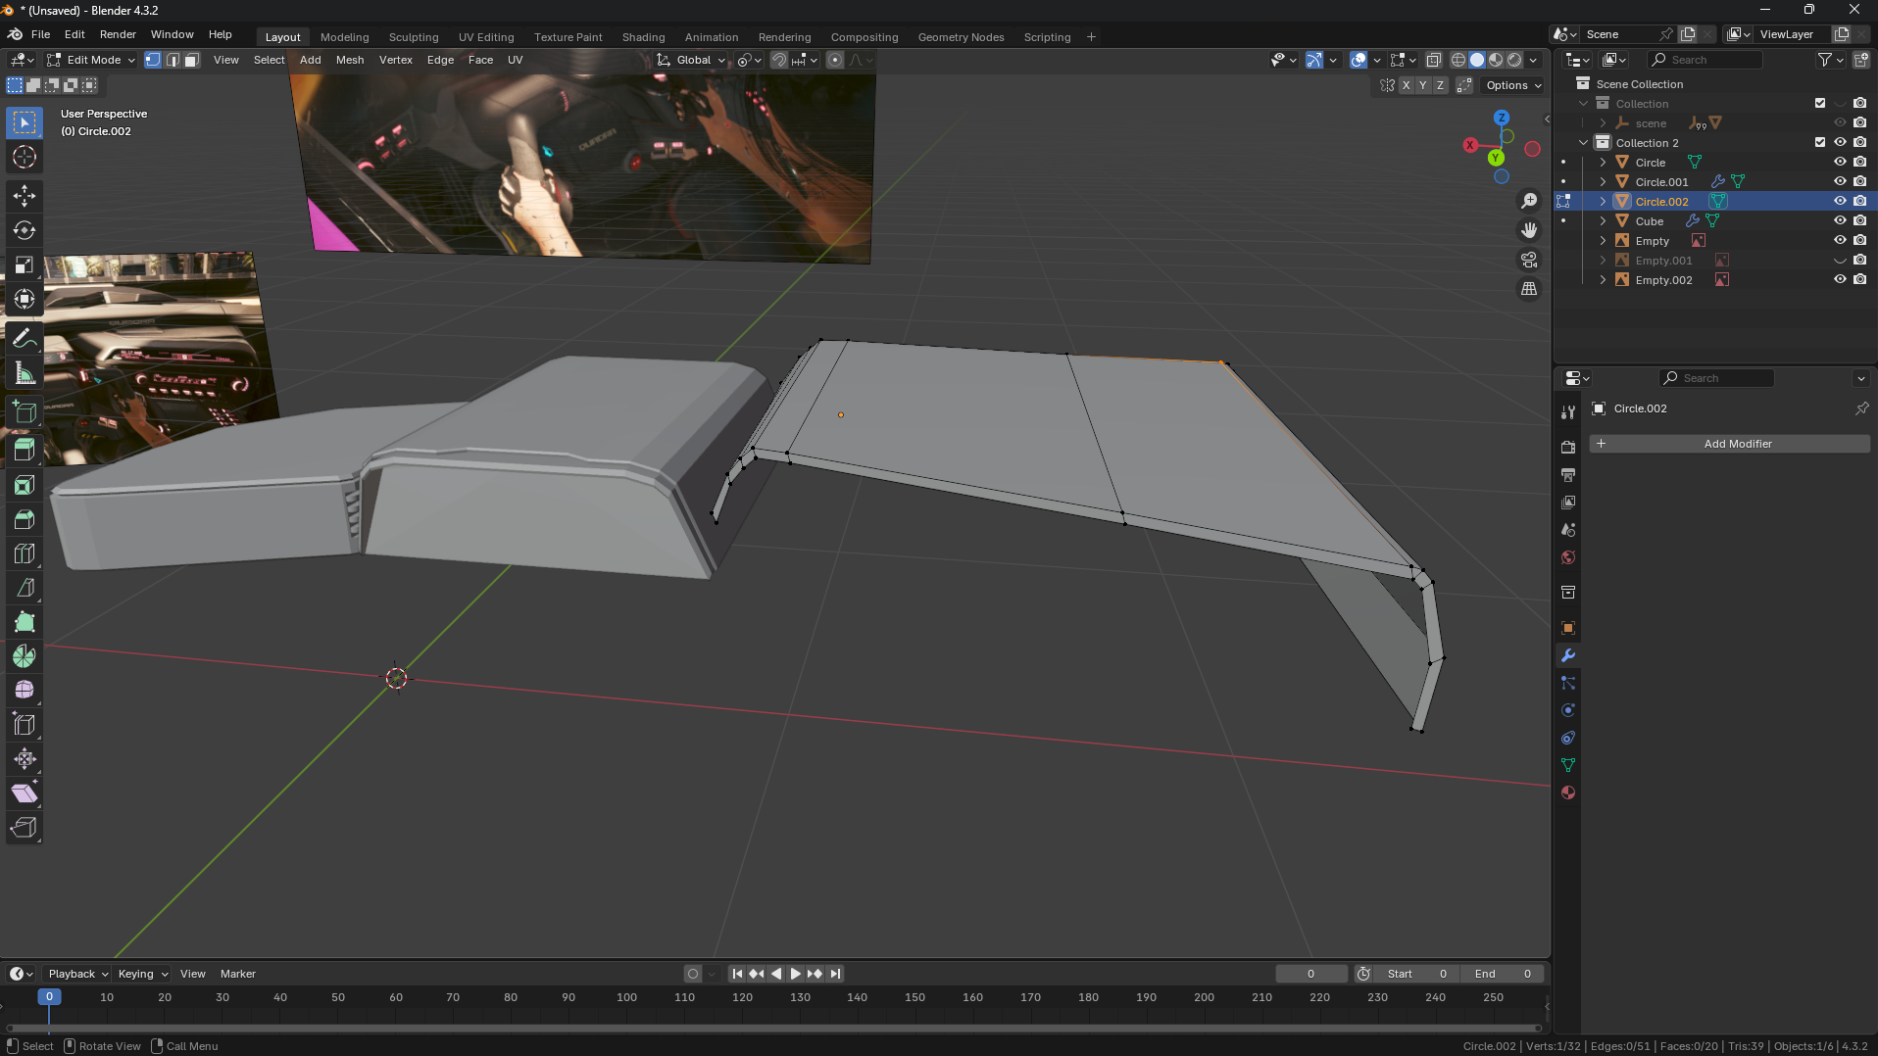Choose the Loop Cut tool

pyautogui.click(x=25, y=553)
